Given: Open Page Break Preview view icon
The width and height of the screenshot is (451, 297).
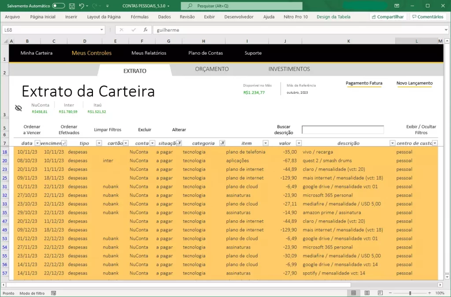Looking at the screenshot, I should pyautogui.click(x=380, y=293).
